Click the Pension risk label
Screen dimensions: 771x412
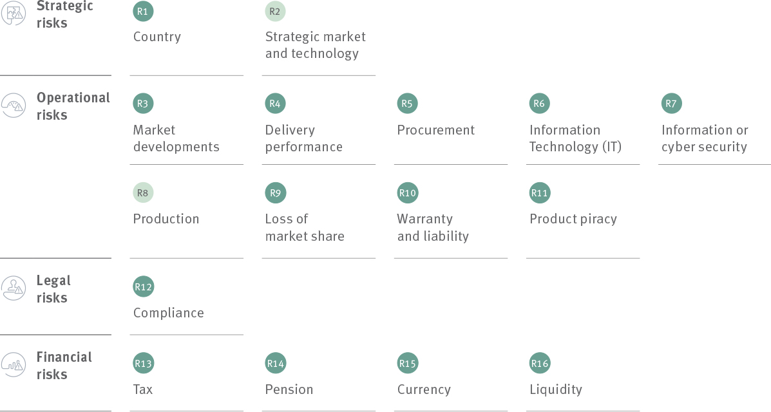(x=289, y=389)
